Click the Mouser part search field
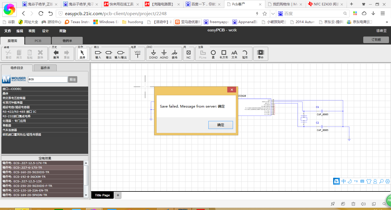 pyautogui.click(x=48, y=79)
